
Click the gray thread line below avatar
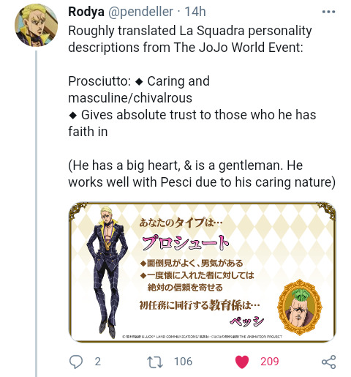[x=37, y=214]
